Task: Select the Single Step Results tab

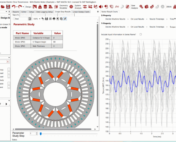Action: tap(63, 12)
